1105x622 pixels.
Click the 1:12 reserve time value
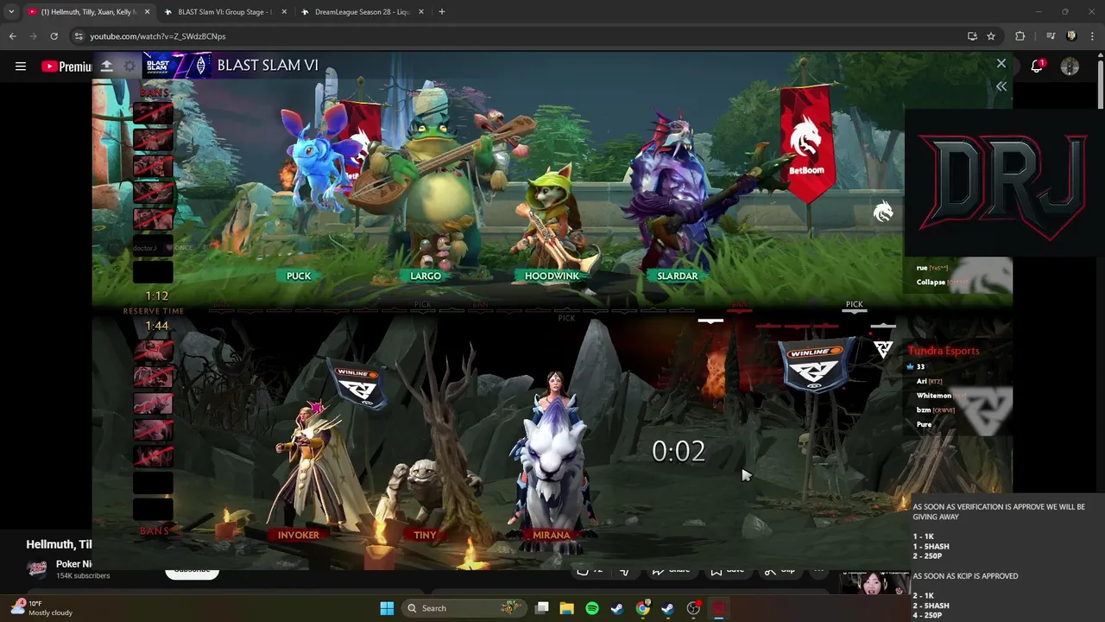tap(156, 295)
